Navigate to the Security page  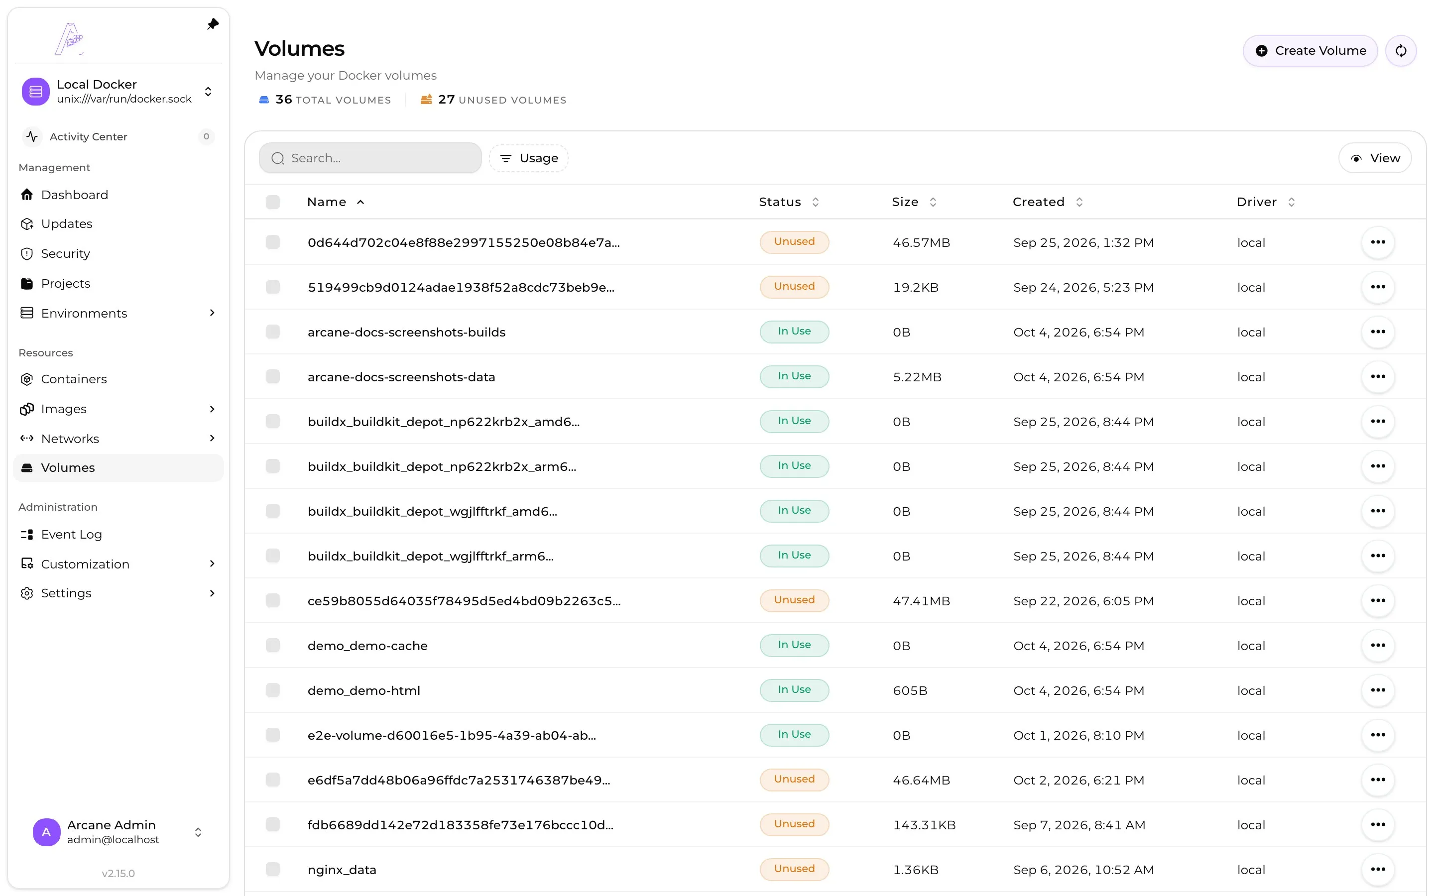tap(119, 253)
